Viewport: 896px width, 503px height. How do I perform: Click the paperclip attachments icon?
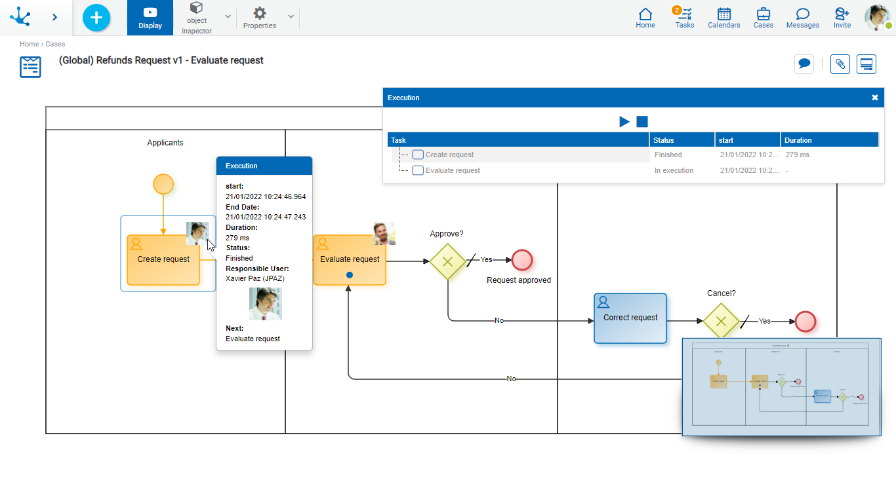(x=840, y=64)
